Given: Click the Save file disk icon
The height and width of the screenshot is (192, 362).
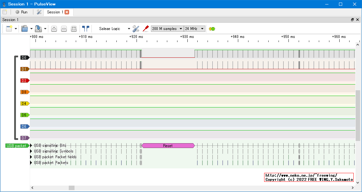Looking at the screenshot, I should pos(38,29).
